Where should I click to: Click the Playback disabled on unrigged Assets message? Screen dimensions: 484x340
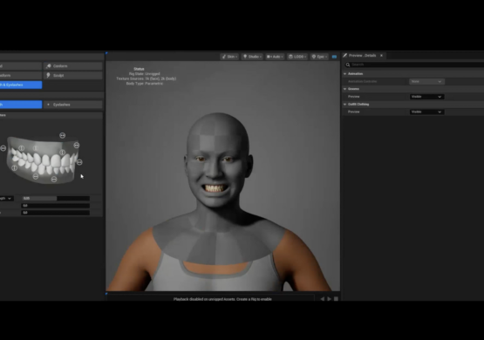222,299
